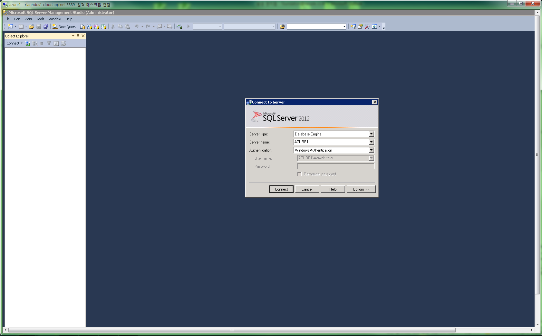The height and width of the screenshot is (336, 542).
Task: Click the Open File folder icon
Action: (x=32, y=26)
